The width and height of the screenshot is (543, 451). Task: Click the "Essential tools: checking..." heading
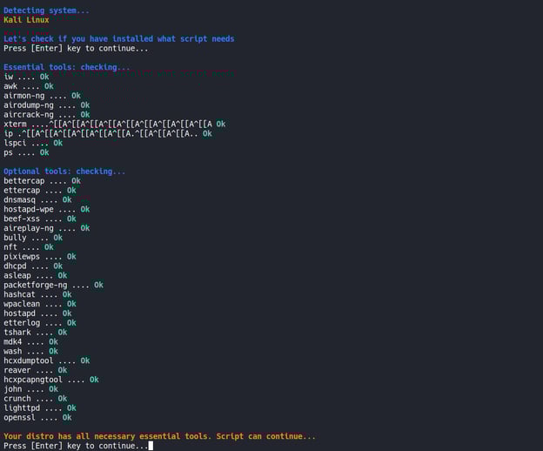66,67
